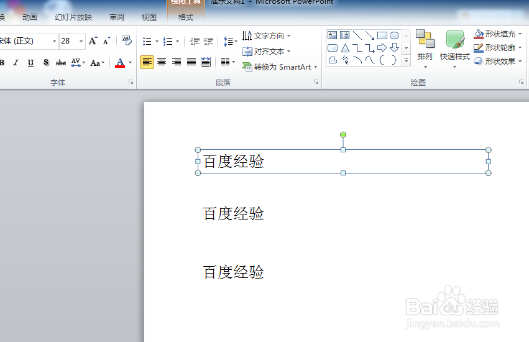
Task: Decrease list indent level
Action: click(x=195, y=41)
